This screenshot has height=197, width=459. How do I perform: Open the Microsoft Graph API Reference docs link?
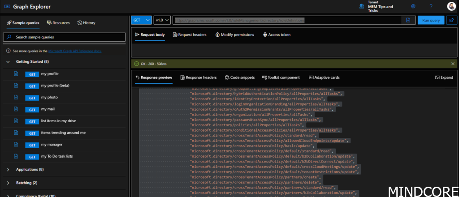point(75,51)
